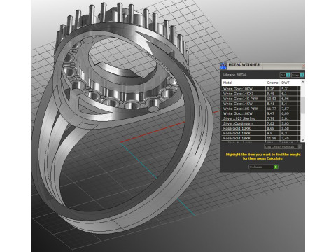Close the Metal Weights panel
The height and width of the screenshot is (252, 336).
point(304,66)
